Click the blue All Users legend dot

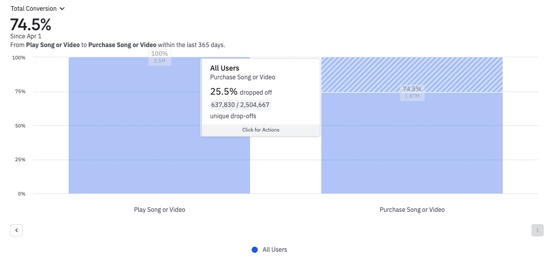pos(255,250)
